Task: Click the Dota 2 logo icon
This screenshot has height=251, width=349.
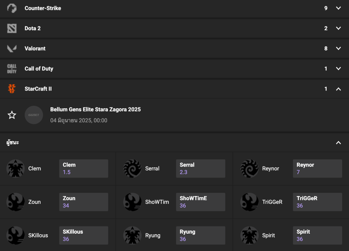Action: [12, 28]
